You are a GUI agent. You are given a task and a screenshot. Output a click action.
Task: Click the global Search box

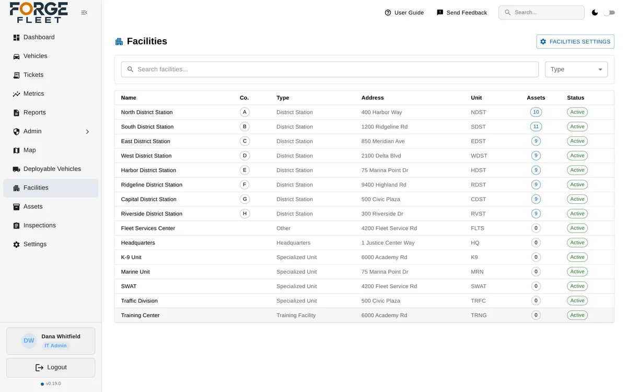tap(541, 13)
